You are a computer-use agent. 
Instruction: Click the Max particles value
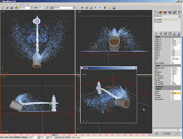[176, 84]
